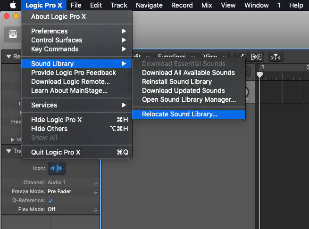
Task: Open the File menu
Action: (76, 5)
